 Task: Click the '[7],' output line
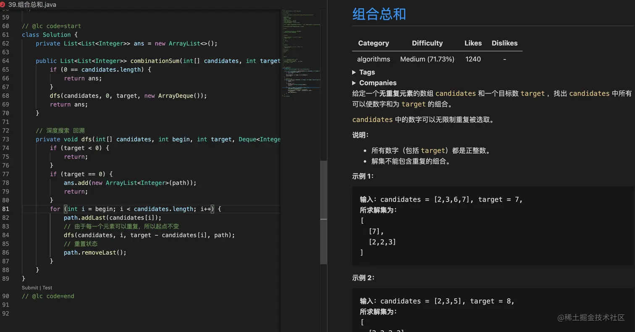376,231
